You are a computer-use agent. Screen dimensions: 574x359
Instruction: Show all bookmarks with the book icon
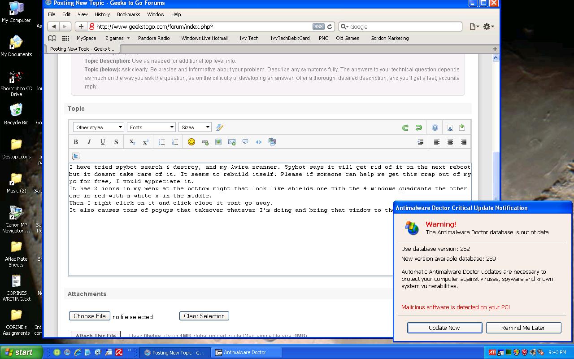point(52,38)
